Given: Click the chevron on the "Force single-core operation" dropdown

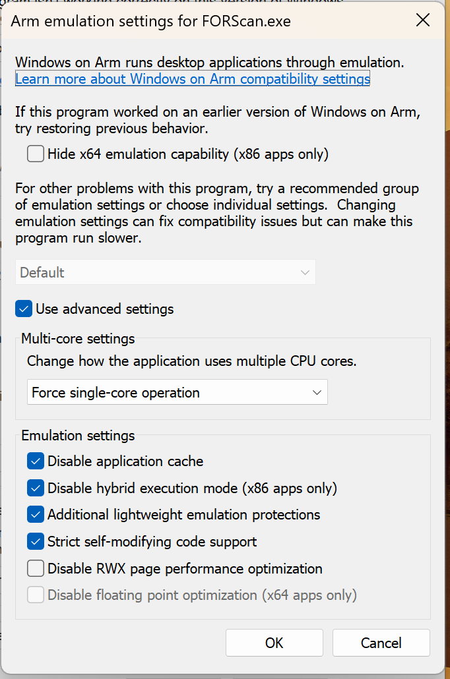Looking at the screenshot, I should (316, 392).
